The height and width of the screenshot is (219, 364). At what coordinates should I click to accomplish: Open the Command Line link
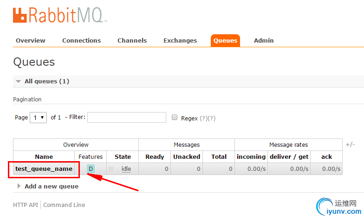coord(64,205)
